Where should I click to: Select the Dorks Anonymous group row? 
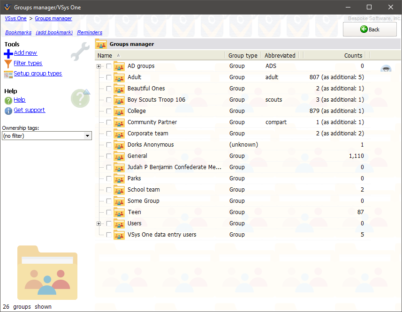tap(151, 145)
